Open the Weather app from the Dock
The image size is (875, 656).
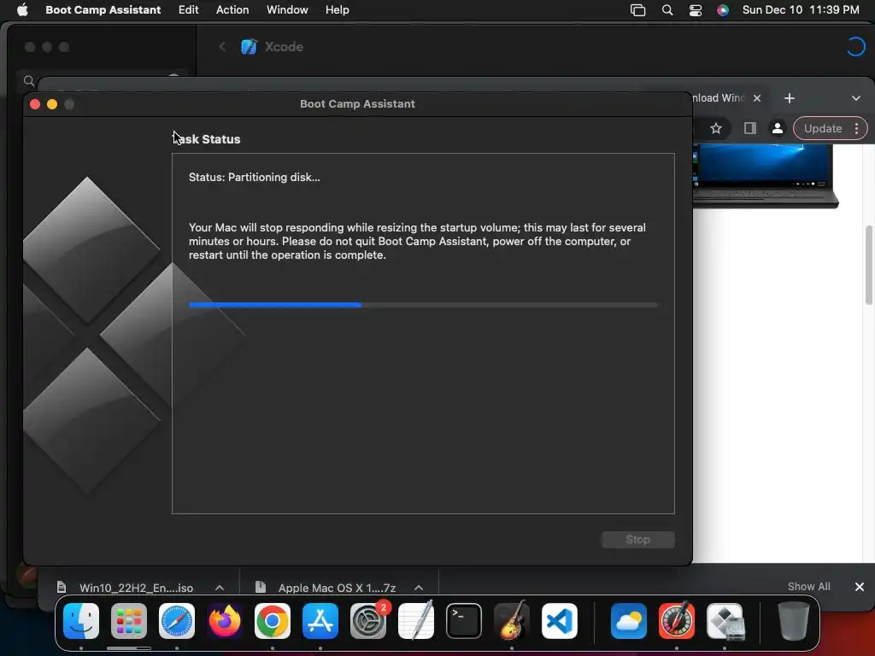[628, 621]
